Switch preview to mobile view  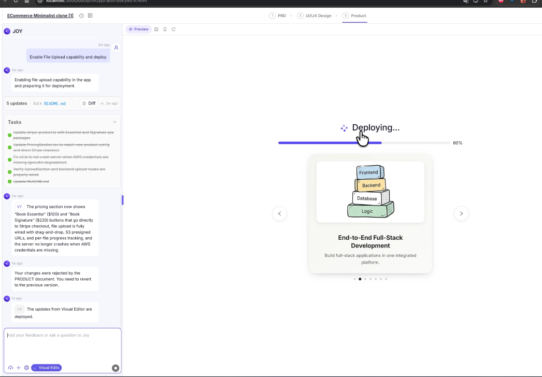[165, 29]
